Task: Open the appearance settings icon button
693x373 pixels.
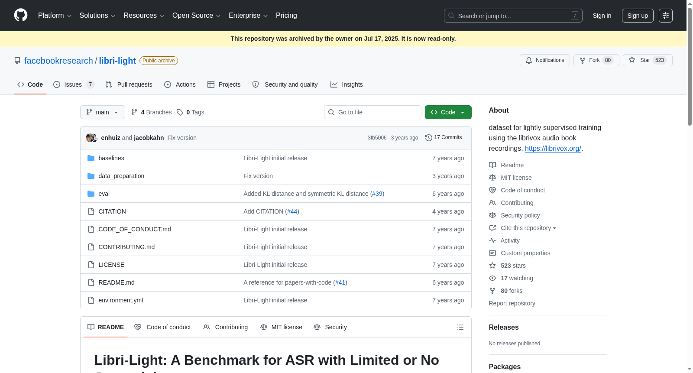Action: (666, 16)
